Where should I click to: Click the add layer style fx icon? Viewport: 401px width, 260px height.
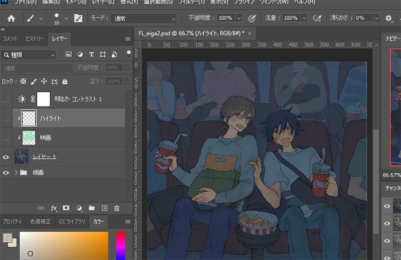click(54, 208)
